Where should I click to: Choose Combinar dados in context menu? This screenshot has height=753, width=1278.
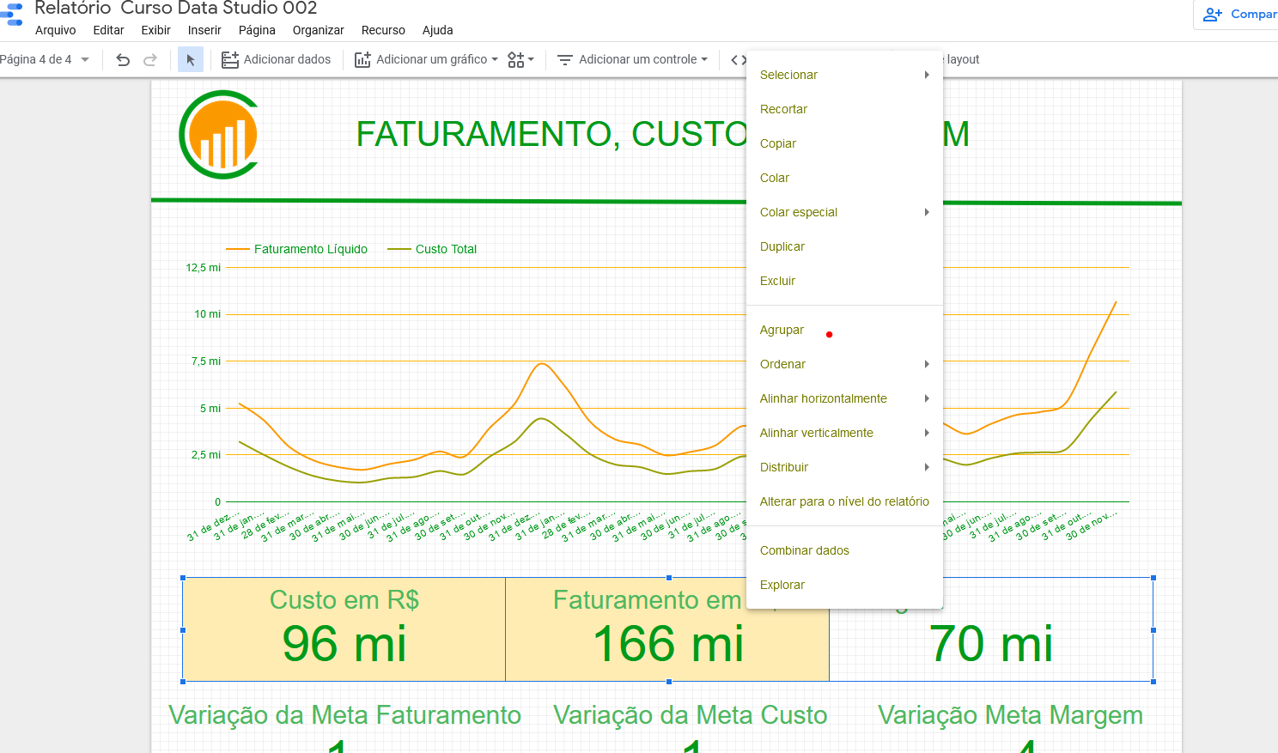(844, 550)
